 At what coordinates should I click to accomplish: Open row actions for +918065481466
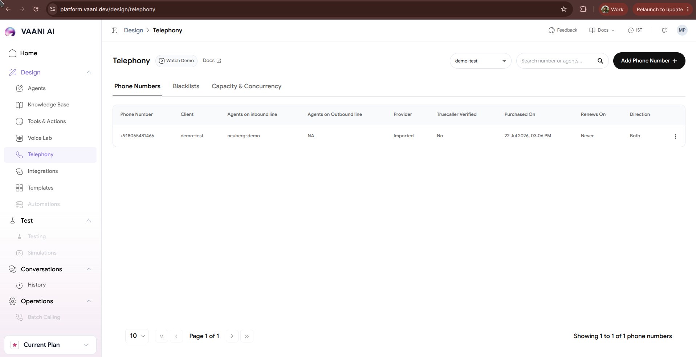(675, 136)
